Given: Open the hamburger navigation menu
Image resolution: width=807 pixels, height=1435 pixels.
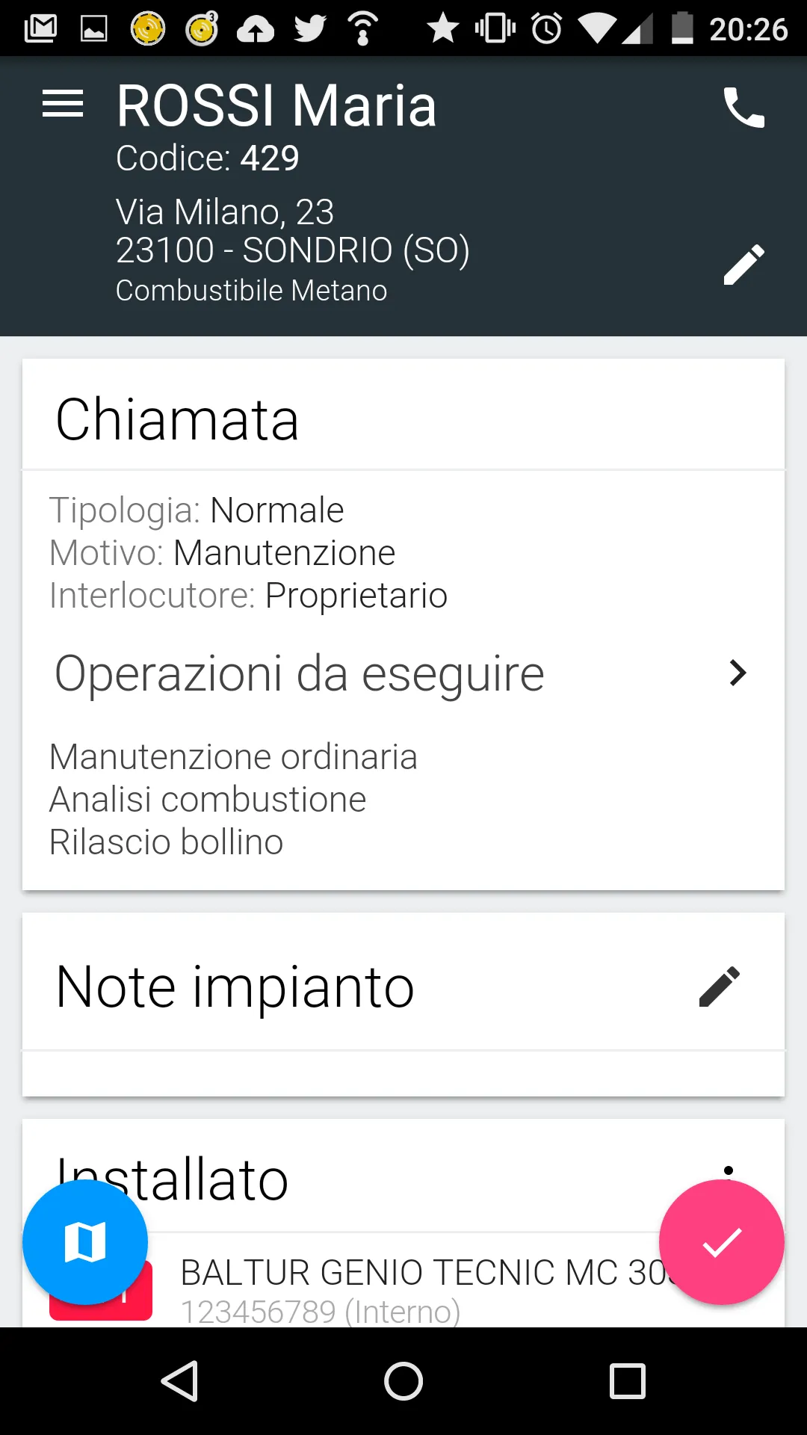Looking at the screenshot, I should pyautogui.click(x=63, y=104).
